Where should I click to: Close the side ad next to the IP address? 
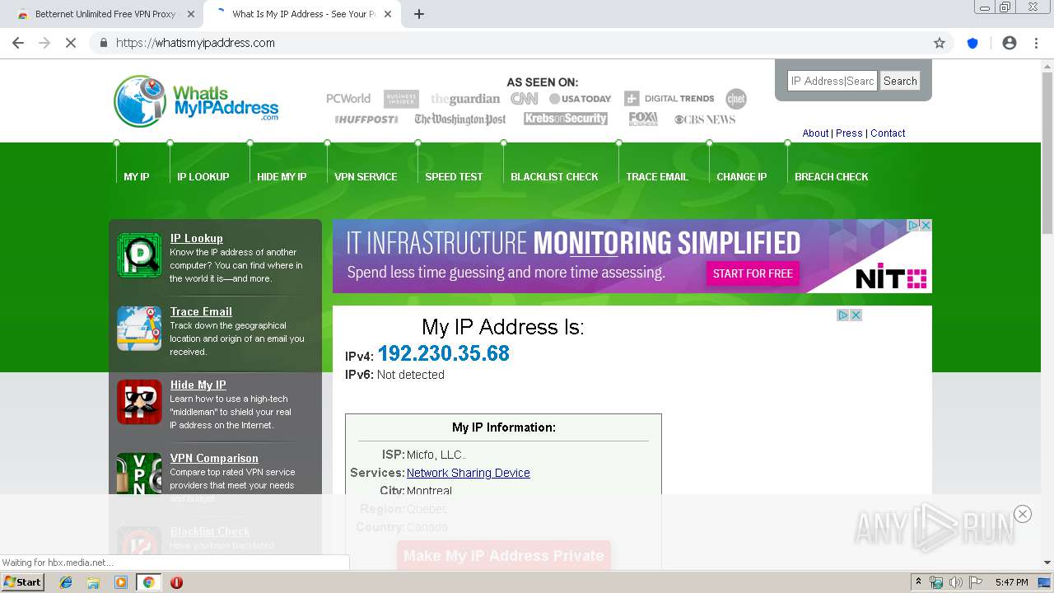point(856,315)
